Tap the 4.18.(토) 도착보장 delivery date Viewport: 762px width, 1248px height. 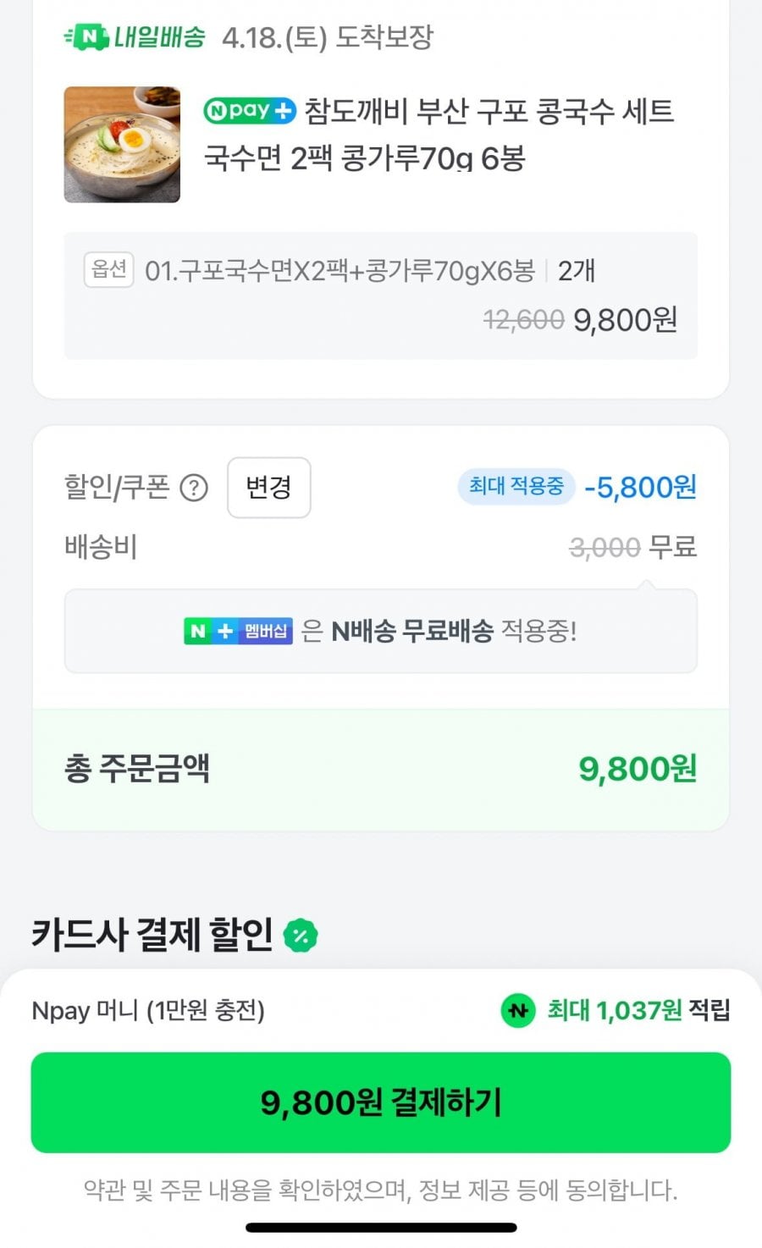[x=327, y=37]
